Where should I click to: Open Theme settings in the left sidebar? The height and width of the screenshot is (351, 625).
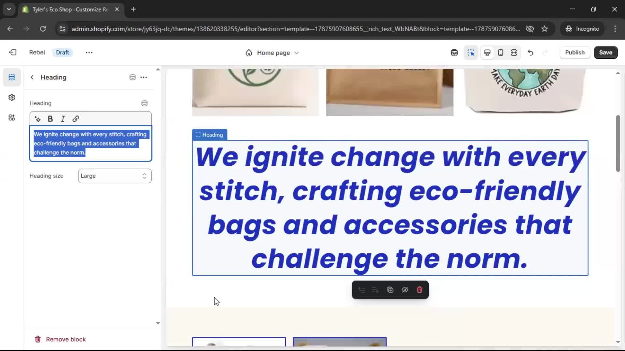(x=12, y=97)
